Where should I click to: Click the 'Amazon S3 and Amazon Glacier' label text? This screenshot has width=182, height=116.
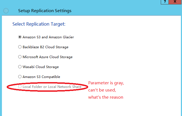(x=48, y=37)
